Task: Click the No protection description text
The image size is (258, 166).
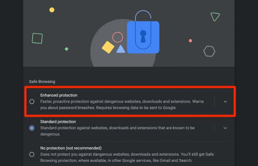Action: [x=125, y=157]
